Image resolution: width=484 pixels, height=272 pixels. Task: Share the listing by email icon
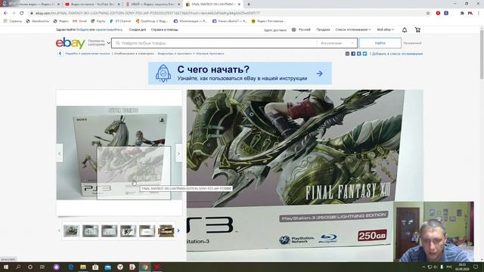click(347, 54)
